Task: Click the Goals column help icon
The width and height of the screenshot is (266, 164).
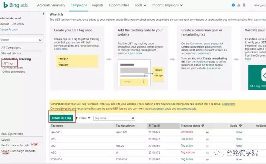Action: 240,126
